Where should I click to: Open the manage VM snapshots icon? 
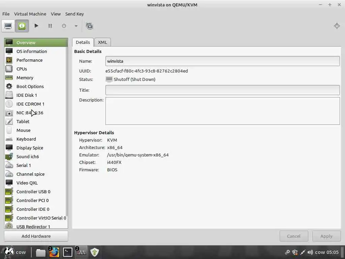(89, 26)
